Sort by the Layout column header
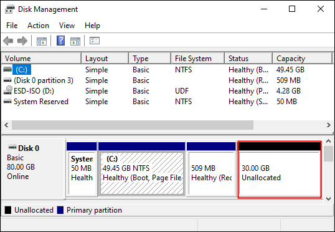This screenshot has height=232, width=335. point(105,58)
